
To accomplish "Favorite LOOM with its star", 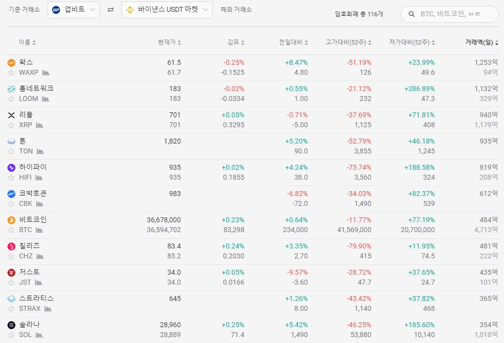I will pos(11,99).
